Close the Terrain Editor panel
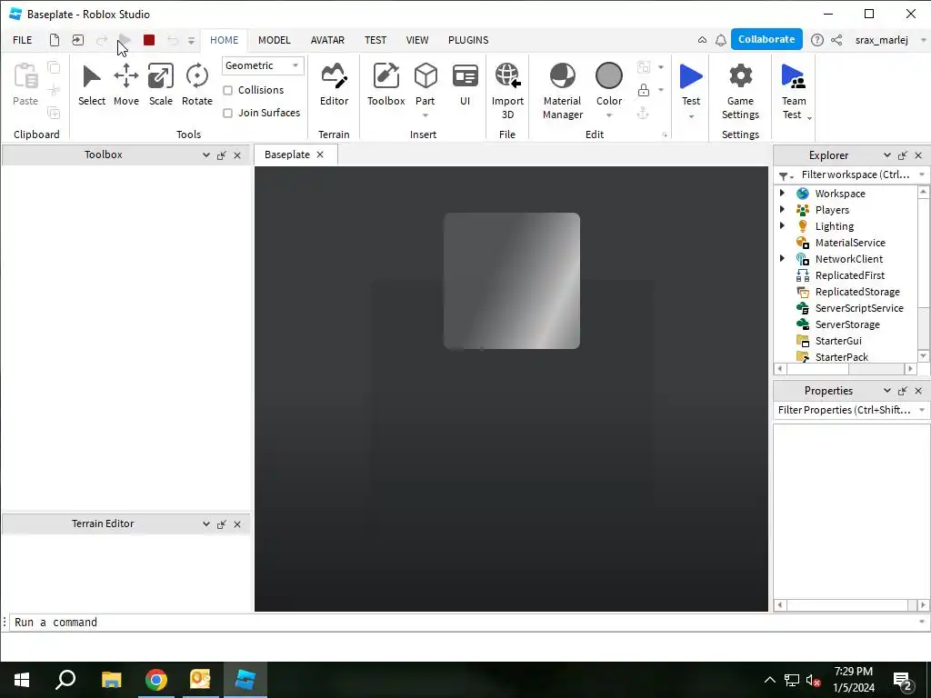 [237, 524]
